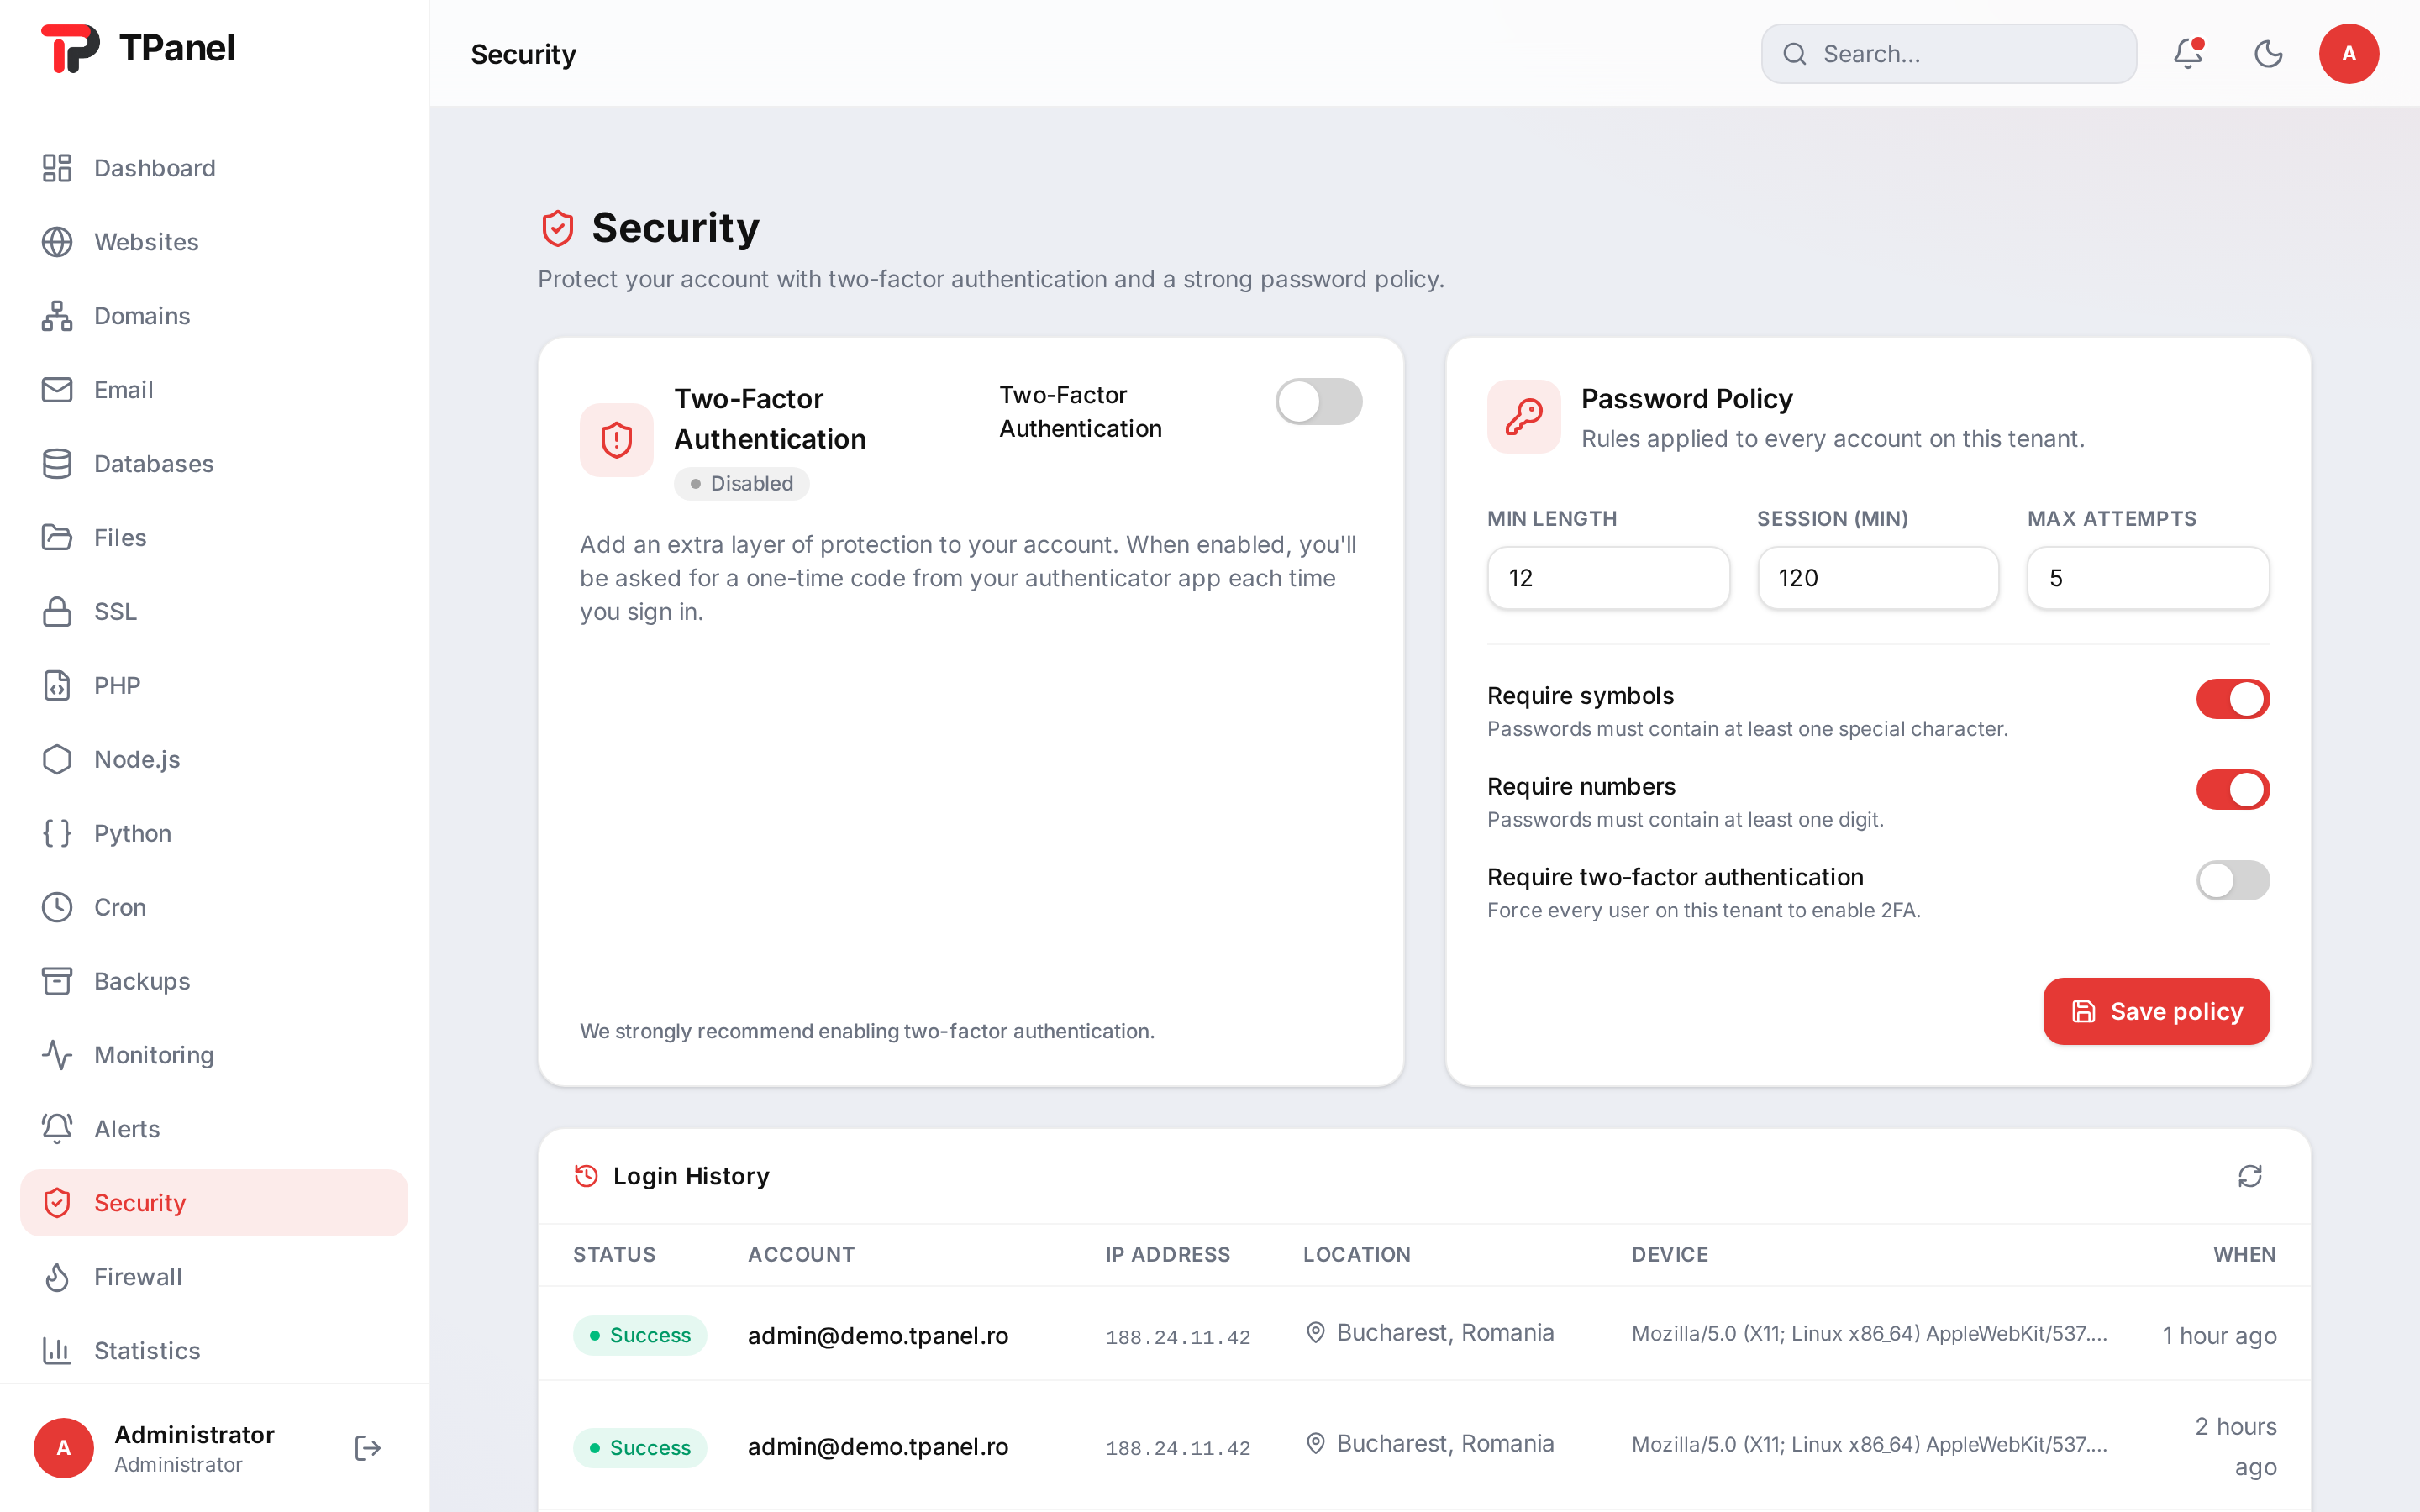Click the PHP file-code icon
The height and width of the screenshot is (1512, 2420).
(57, 686)
